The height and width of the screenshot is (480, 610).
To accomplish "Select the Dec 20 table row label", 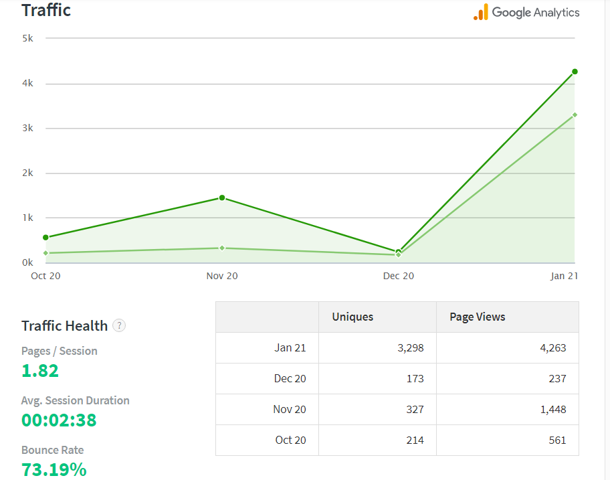I will (290, 379).
